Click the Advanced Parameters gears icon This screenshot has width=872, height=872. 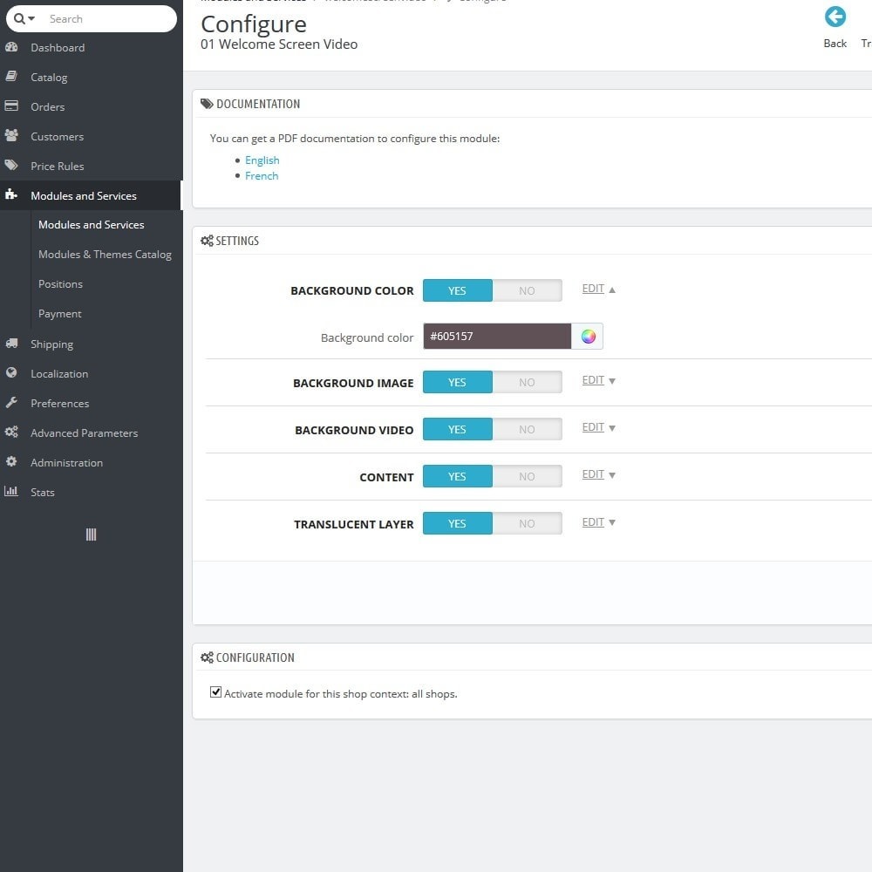[11, 433]
